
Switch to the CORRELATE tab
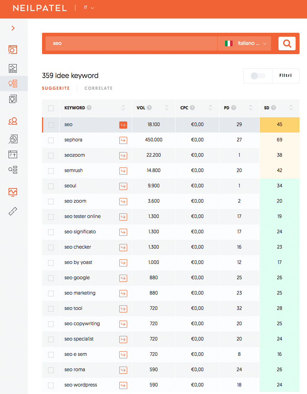point(99,88)
